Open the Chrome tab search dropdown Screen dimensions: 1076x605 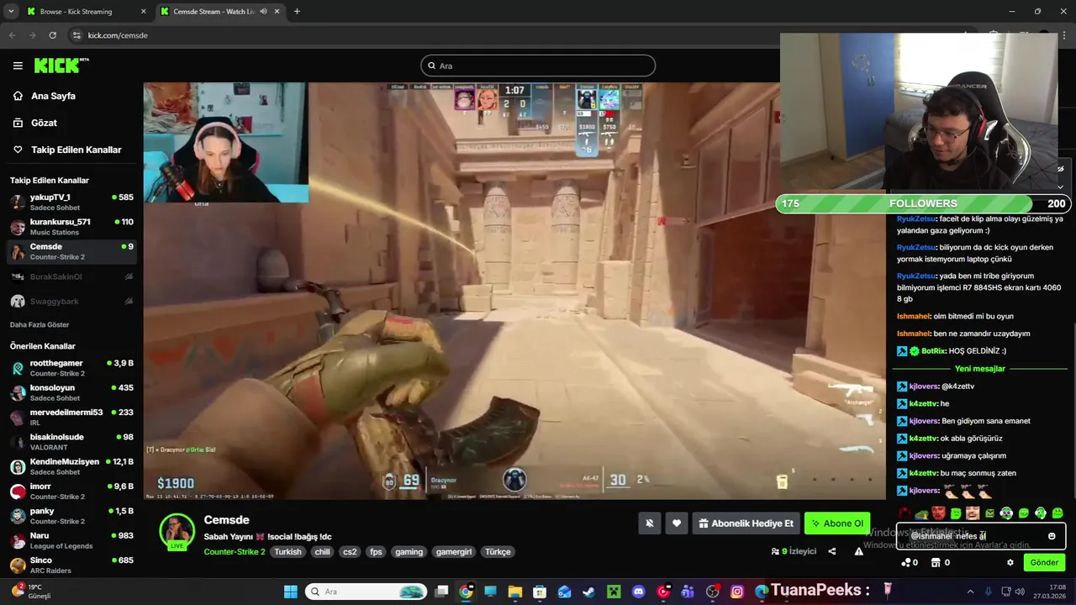11,12
